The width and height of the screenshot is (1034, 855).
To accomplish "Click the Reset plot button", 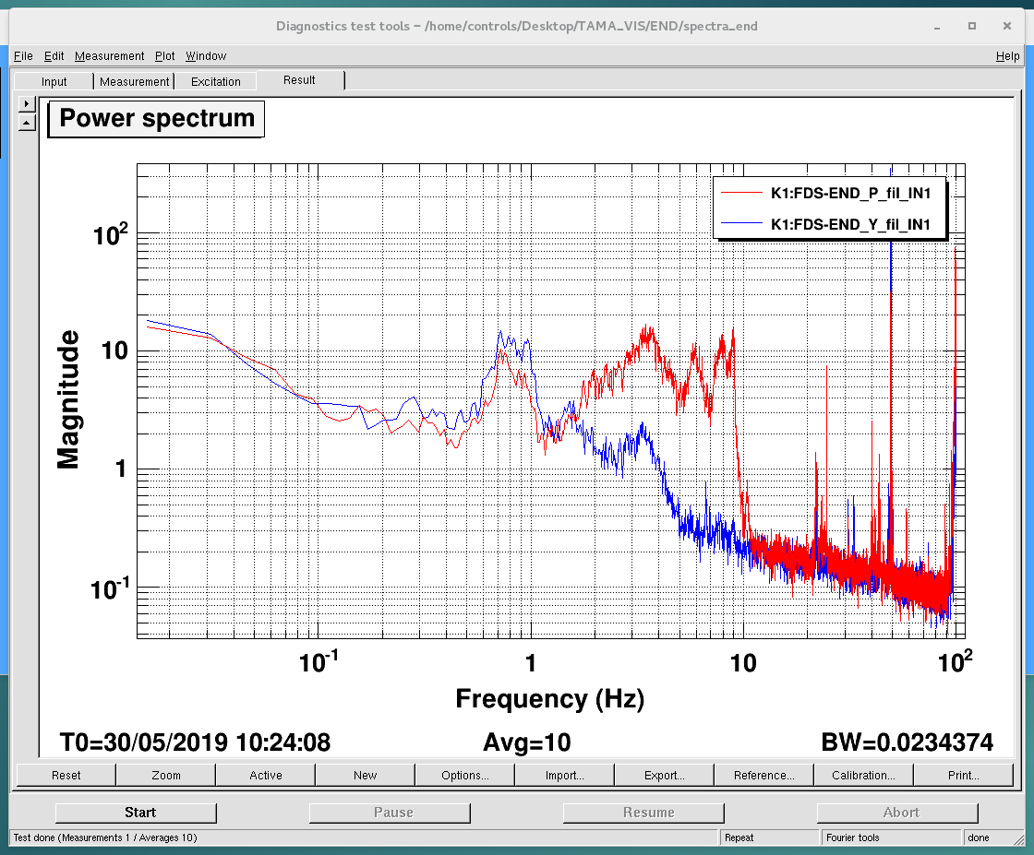I will coord(66,775).
